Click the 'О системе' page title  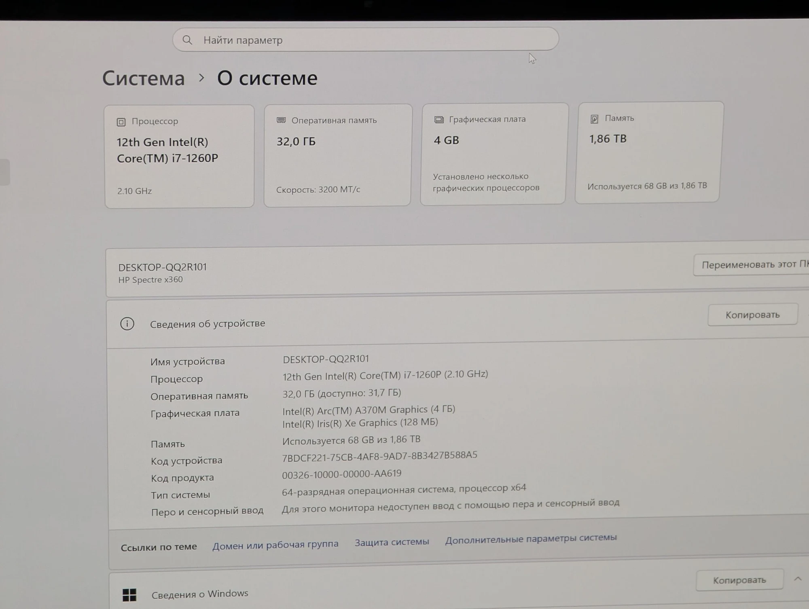[267, 78]
